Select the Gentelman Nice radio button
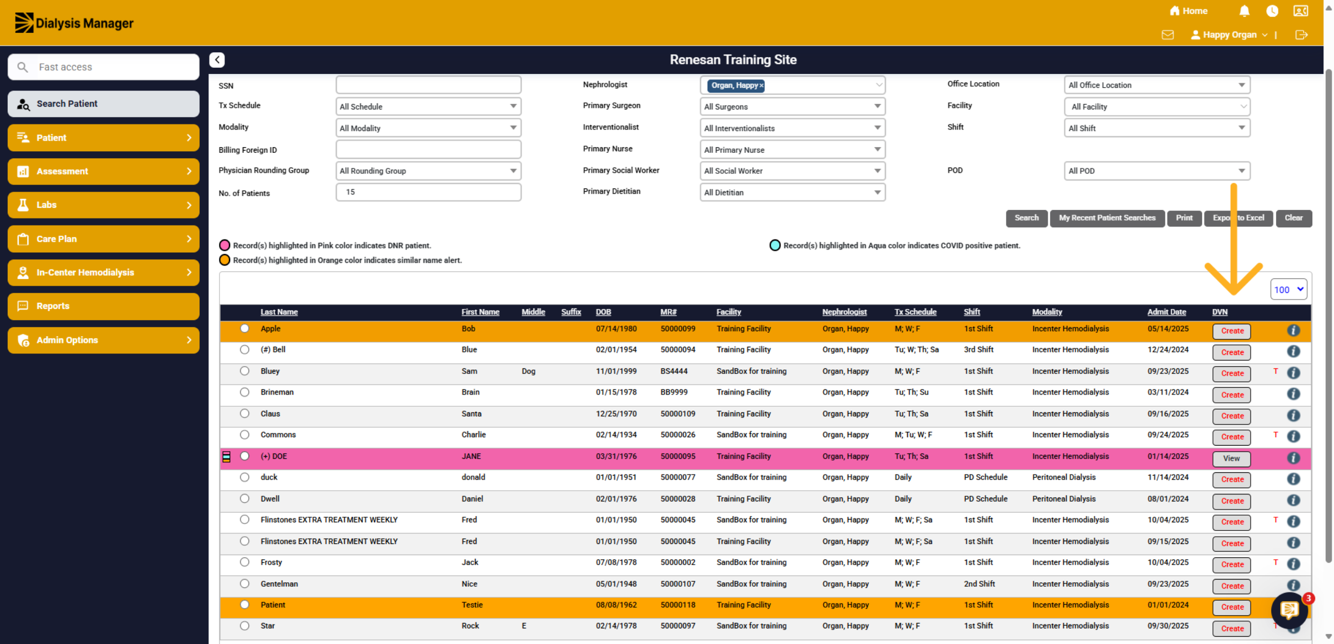Image resolution: width=1334 pixels, height=644 pixels. coord(245,583)
